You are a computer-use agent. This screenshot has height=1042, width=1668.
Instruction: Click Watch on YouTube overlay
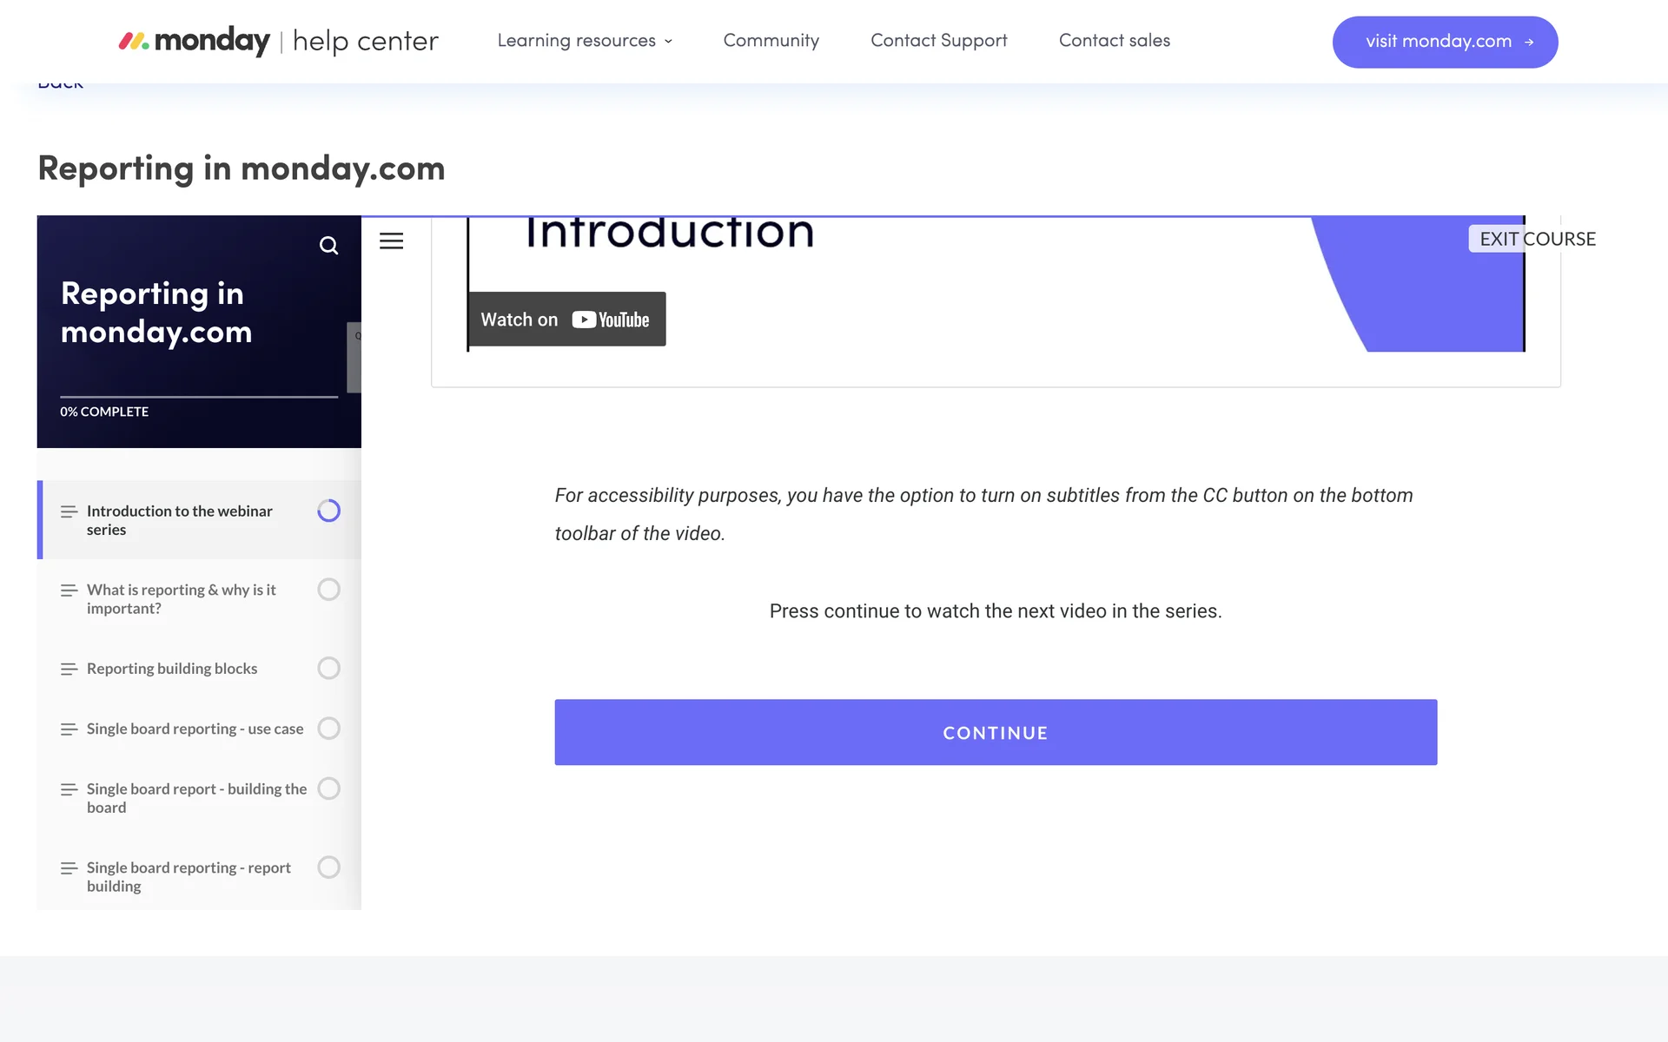click(566, 320)
